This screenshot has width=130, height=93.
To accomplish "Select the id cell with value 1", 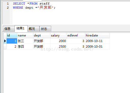I will (x=12, y=41).
